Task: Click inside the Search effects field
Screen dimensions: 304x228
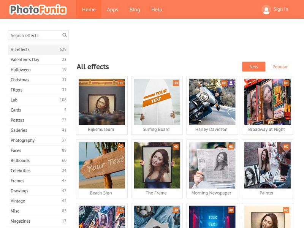Action: click(34, 35)
